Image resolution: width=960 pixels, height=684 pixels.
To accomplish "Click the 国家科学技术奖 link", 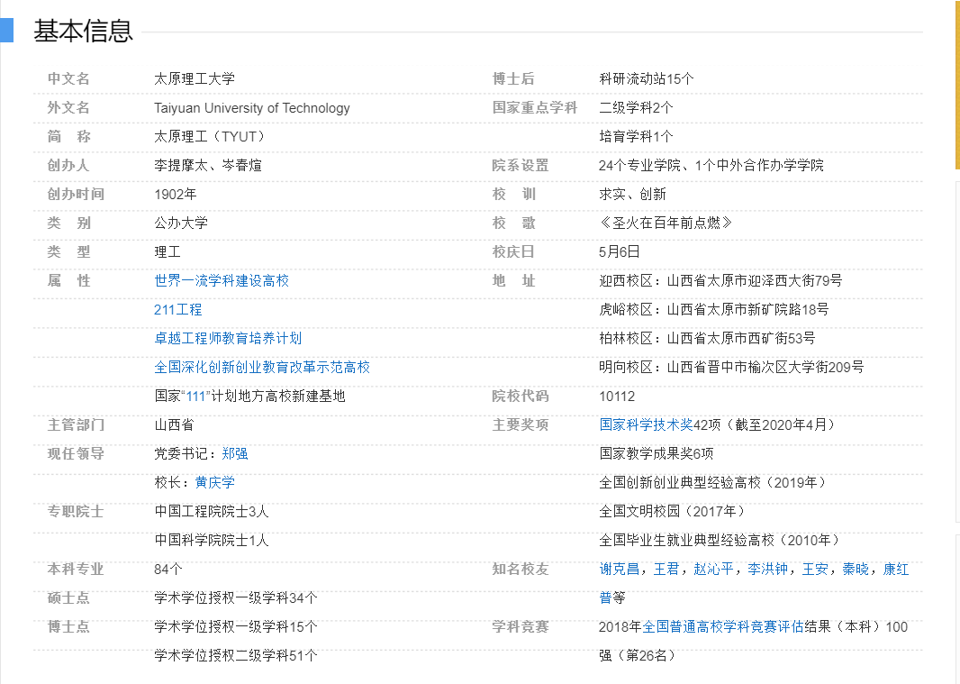I will [646, 424].
